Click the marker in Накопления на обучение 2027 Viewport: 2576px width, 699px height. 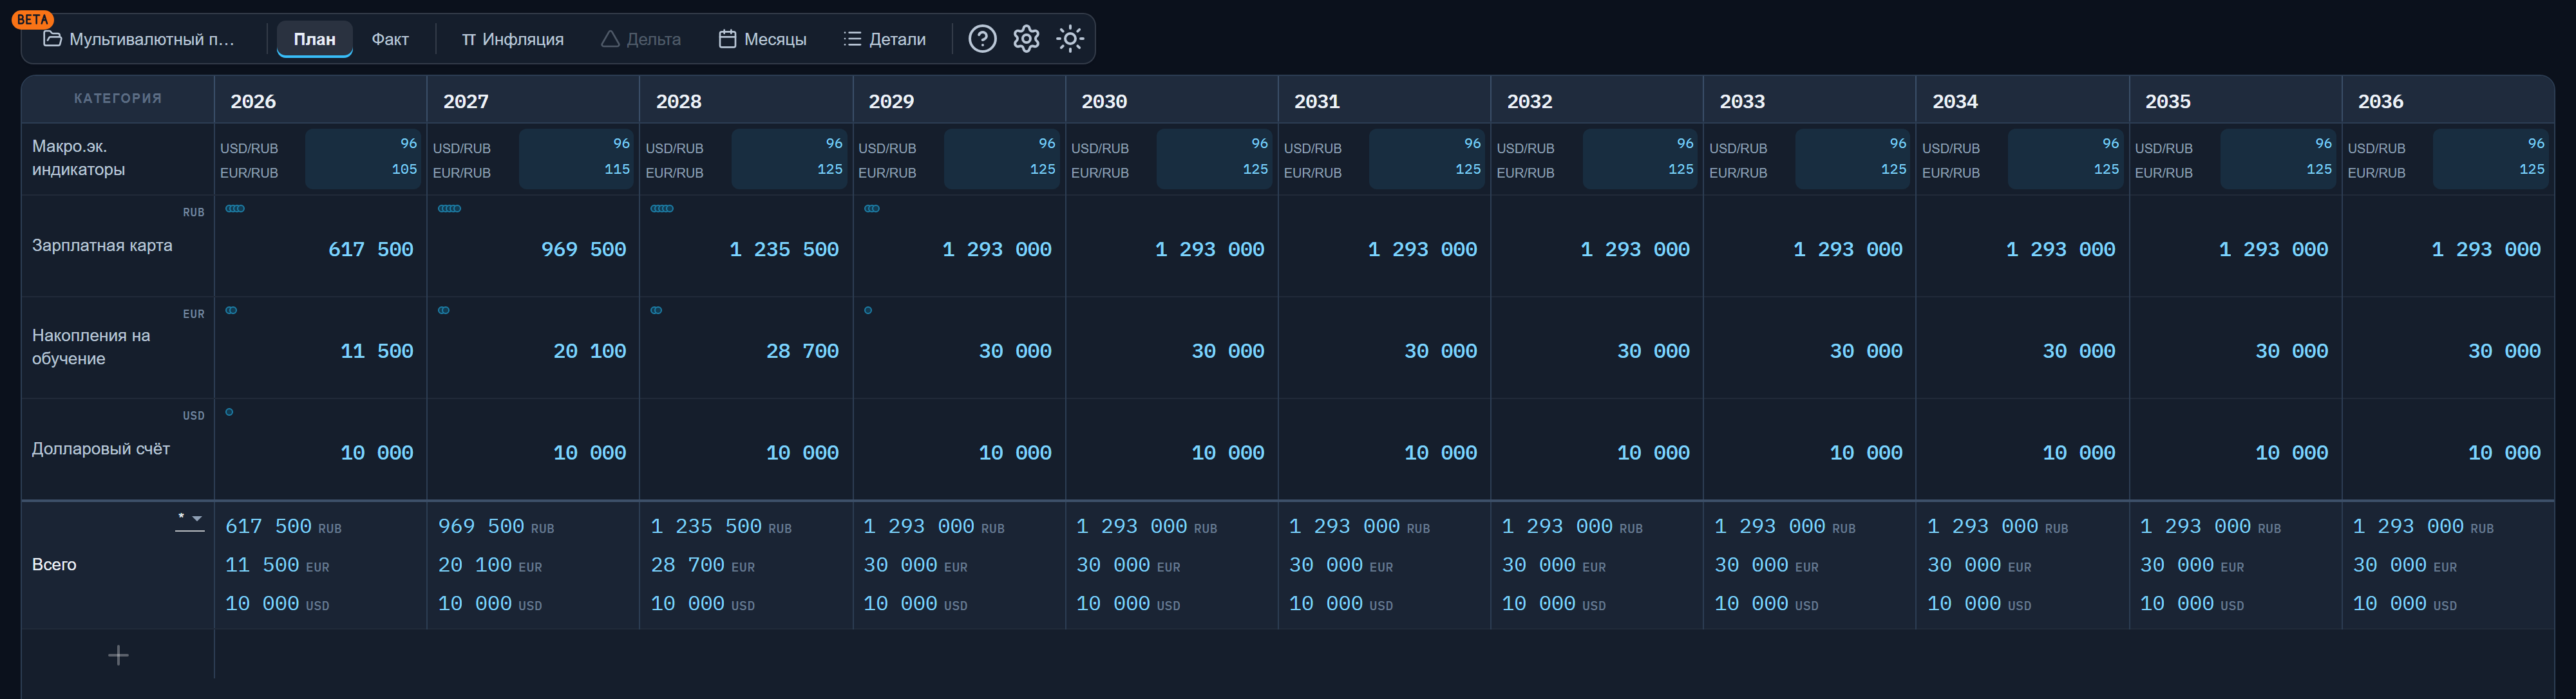pyautogui.click(x=444, y=310)
